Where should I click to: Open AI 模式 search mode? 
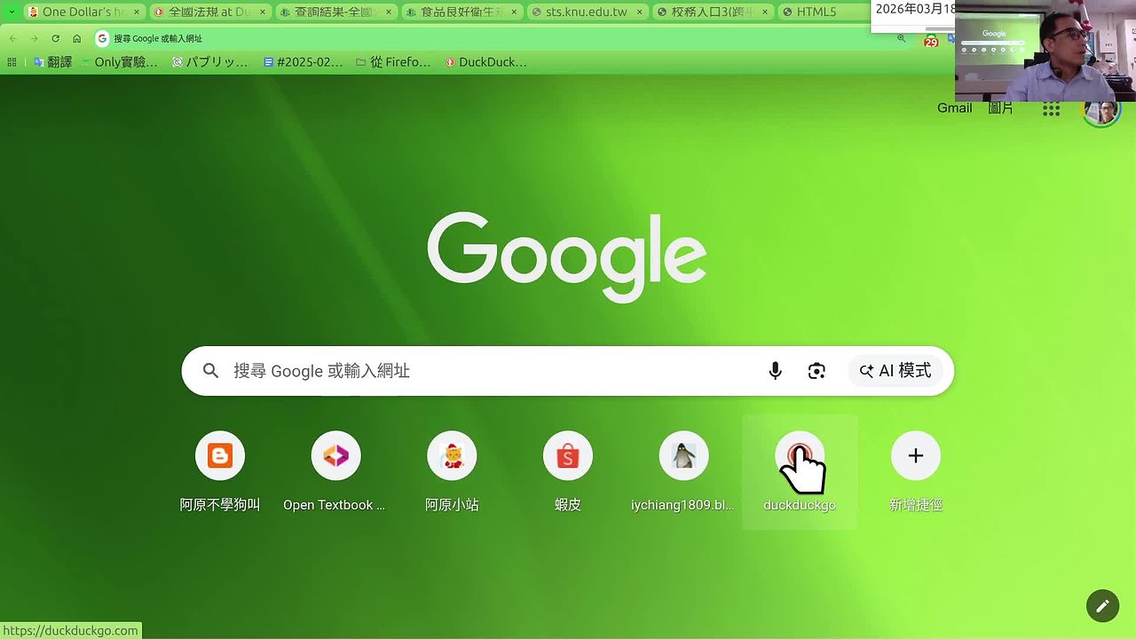(x=895, y=371)
